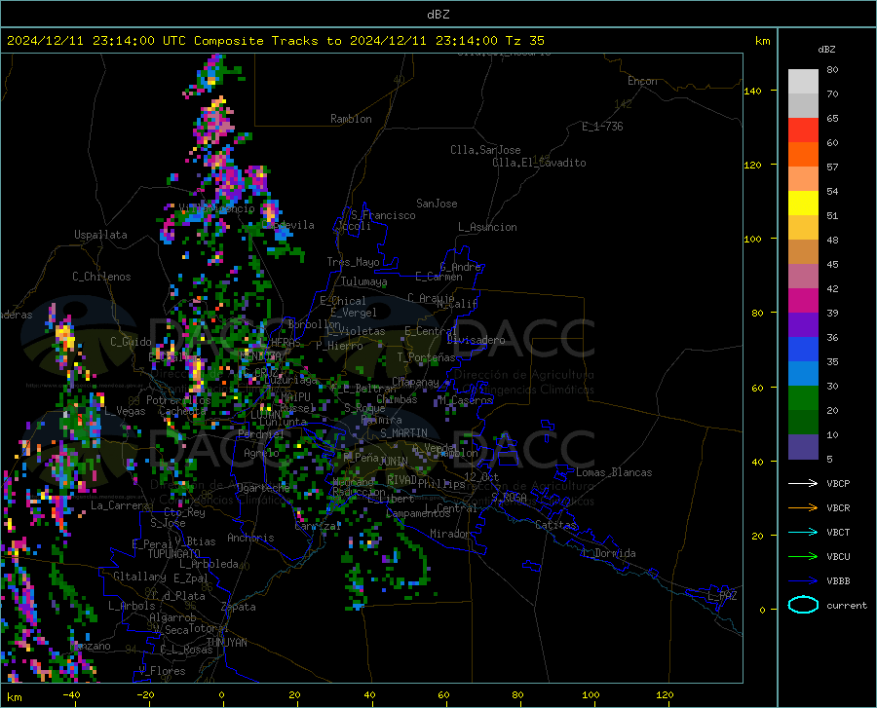Viewport: 877px width, 708px height.
Task: Select the red 65 dBZ color swatch
Action: click(803, 130)
